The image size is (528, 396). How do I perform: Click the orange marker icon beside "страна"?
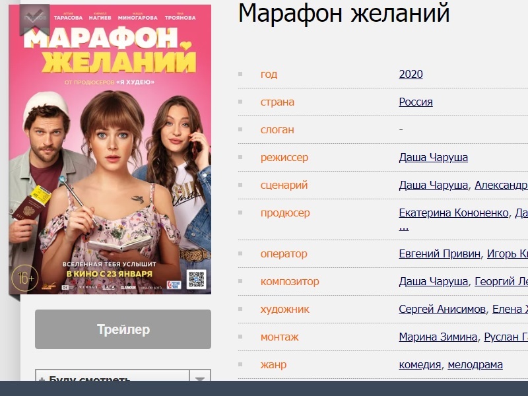[240, 102]
